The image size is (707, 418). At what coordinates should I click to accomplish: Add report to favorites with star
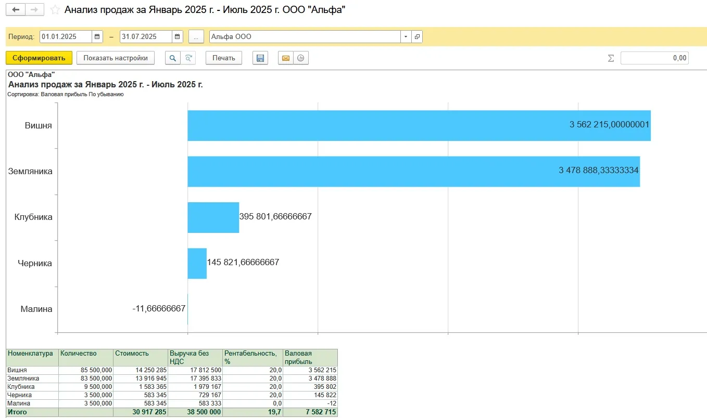(x=55, y=10)
